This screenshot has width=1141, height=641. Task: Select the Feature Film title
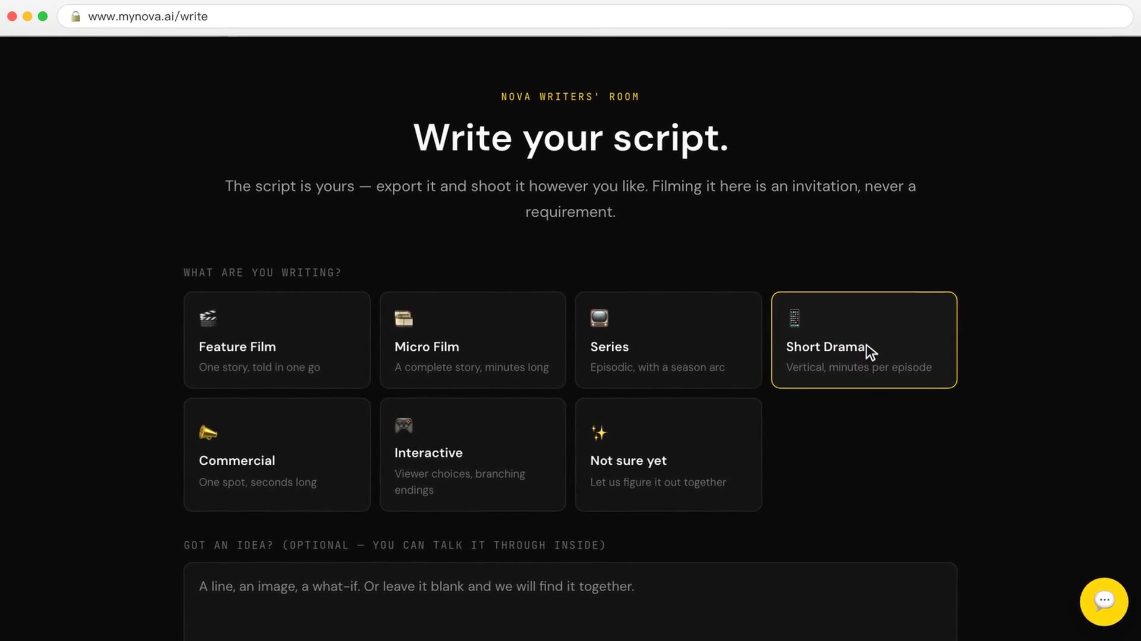pos(237,347)
